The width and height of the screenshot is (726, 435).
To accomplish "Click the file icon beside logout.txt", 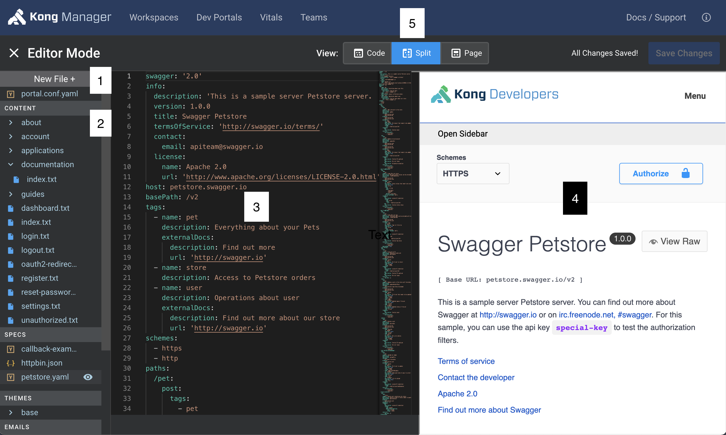I will 11,250.
